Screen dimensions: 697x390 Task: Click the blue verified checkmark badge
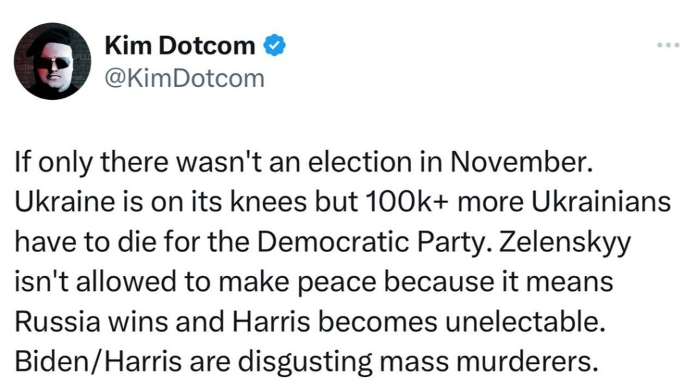click(275, 46)
